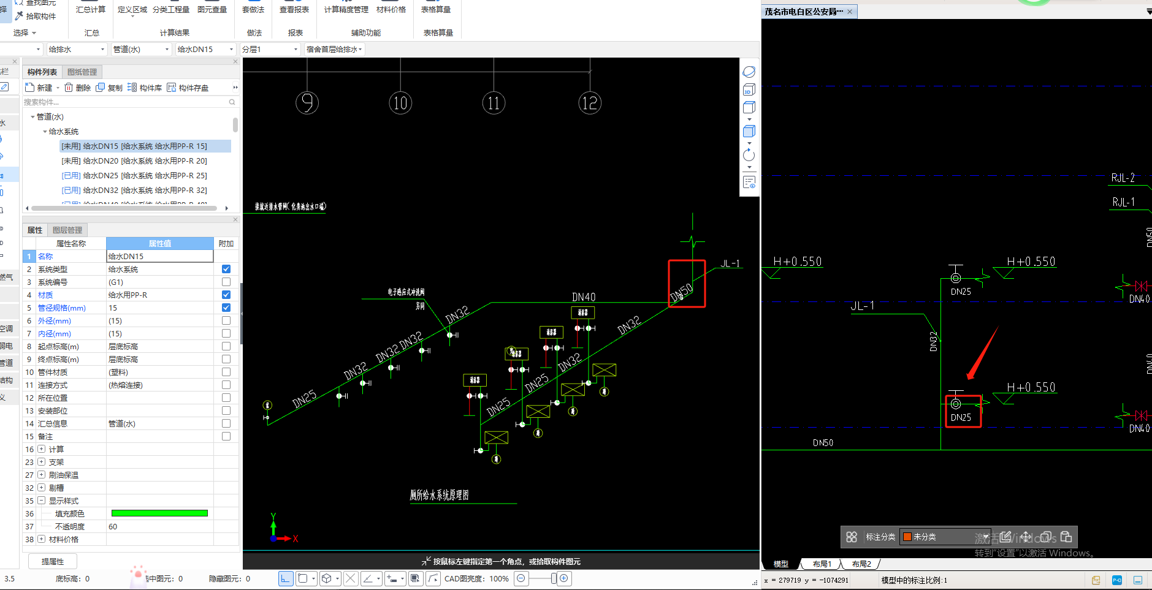Click the curve path icon in bottom toolbar
The width and height of the screenshot is (1152, 590).
tap(433, 578)
